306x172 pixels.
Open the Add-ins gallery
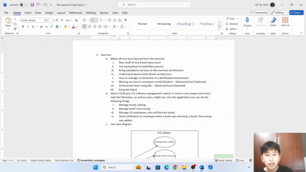tap(285, 21)
